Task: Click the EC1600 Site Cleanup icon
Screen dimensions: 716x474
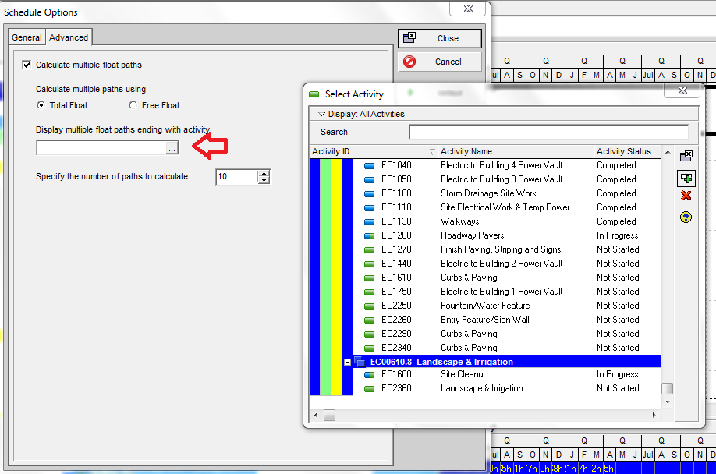Action: 370,374
